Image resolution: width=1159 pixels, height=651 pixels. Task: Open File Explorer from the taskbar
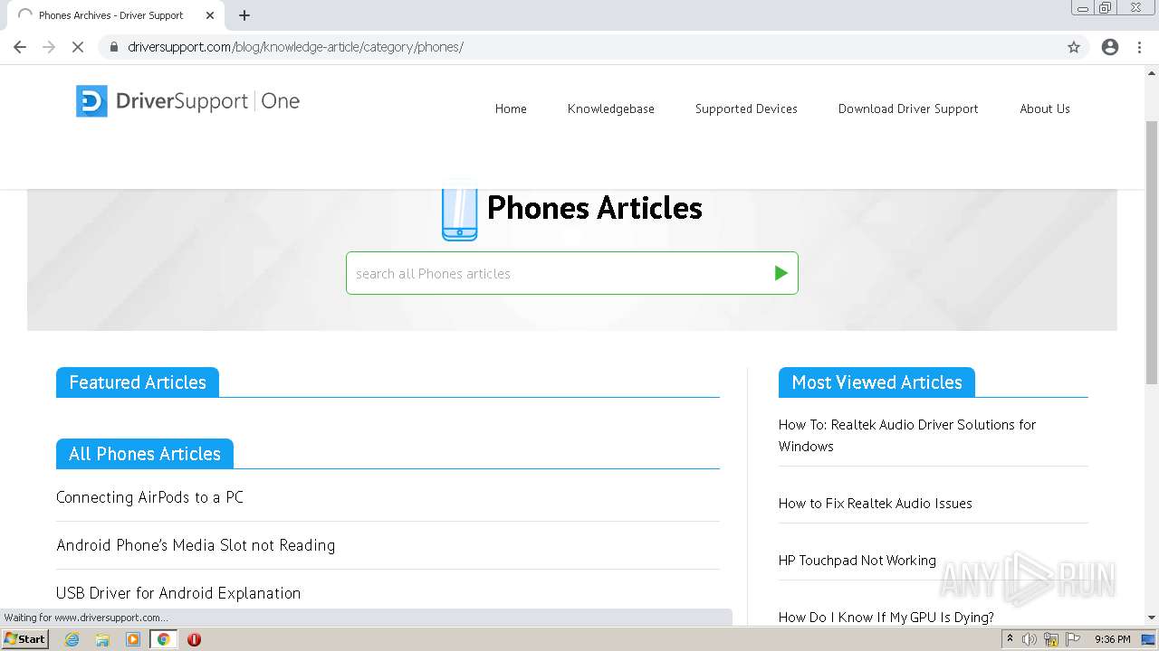point(102,639)
